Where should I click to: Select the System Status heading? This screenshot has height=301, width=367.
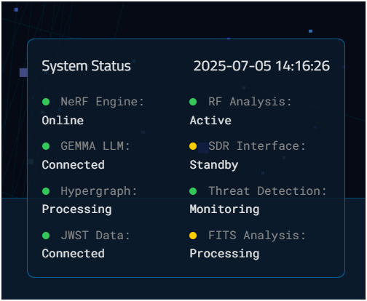click(x=86, y=66)
